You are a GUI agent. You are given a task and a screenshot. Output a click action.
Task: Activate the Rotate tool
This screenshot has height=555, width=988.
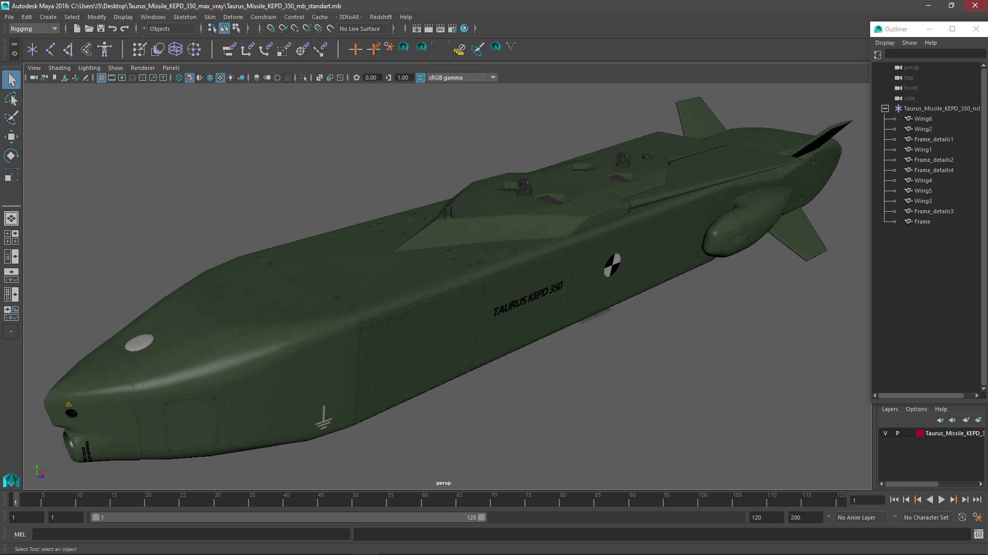11,156
